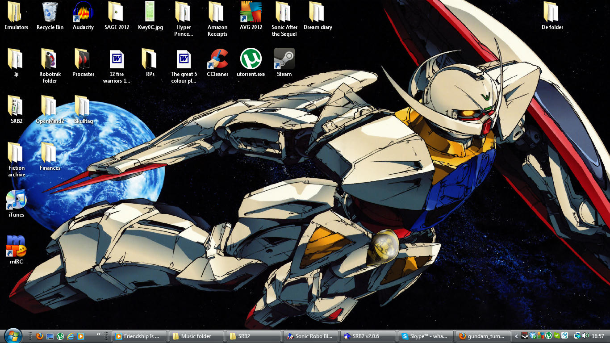The width and height of the screenshot is (610, 343).
Task: Open Dropbox tray icon
Action: pyautogui.click(x=533, y=336)
